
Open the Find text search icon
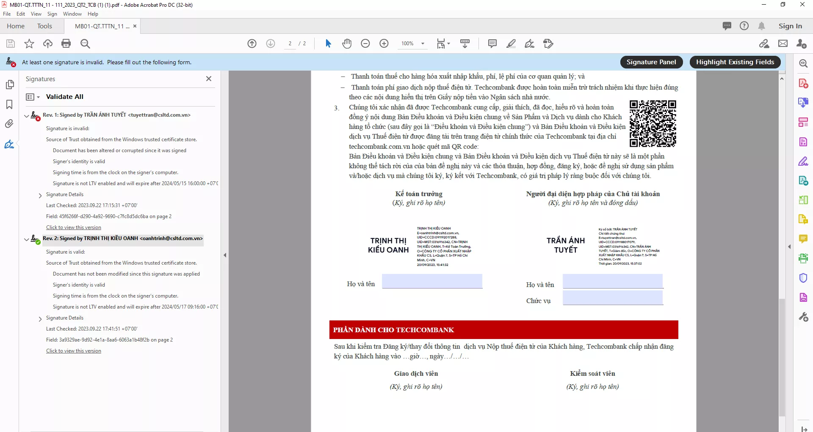click(85, 44)
